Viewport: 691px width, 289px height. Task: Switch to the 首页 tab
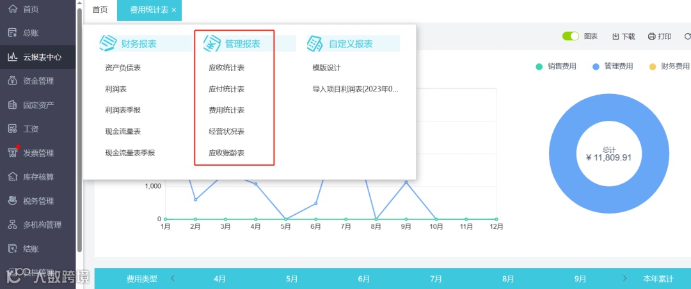[x=100, y=10]
